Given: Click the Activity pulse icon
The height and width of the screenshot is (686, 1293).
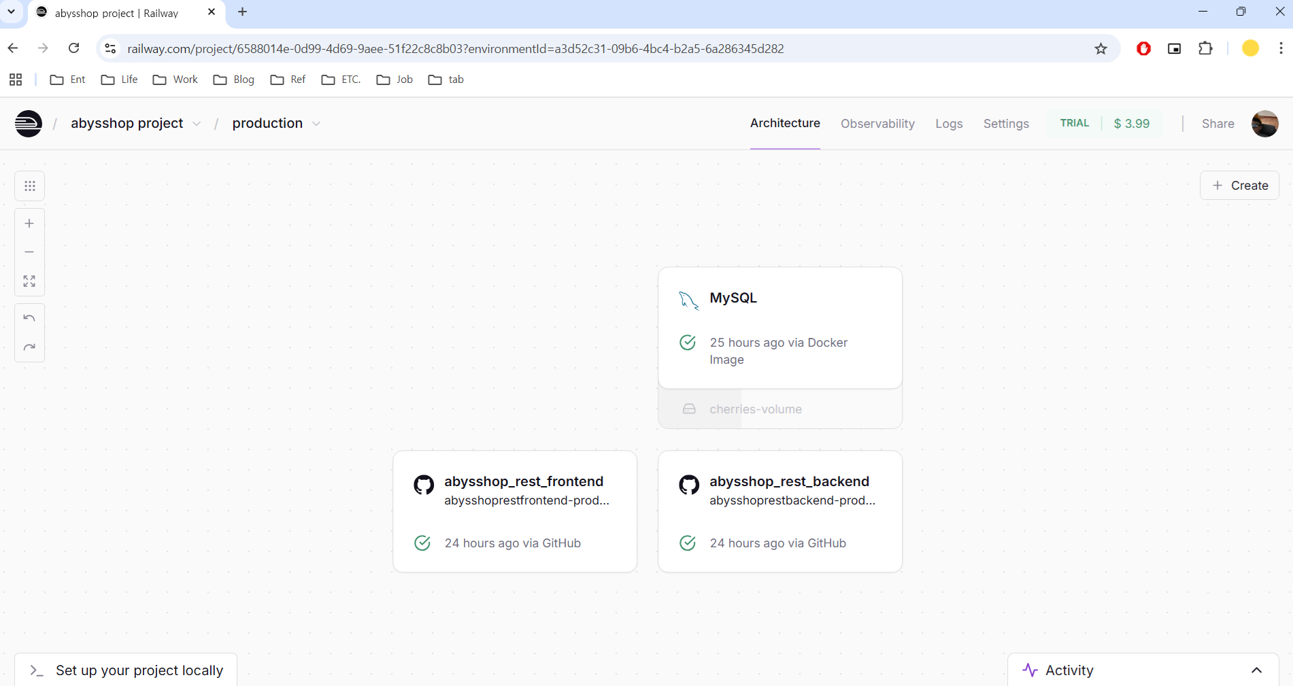Looking at the screenshot, I should click(x=1030, y=670).
